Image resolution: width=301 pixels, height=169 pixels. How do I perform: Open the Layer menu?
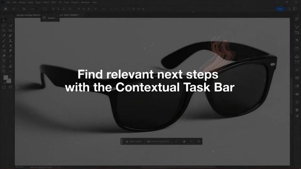pyautogui.click(x=30, y=2)
